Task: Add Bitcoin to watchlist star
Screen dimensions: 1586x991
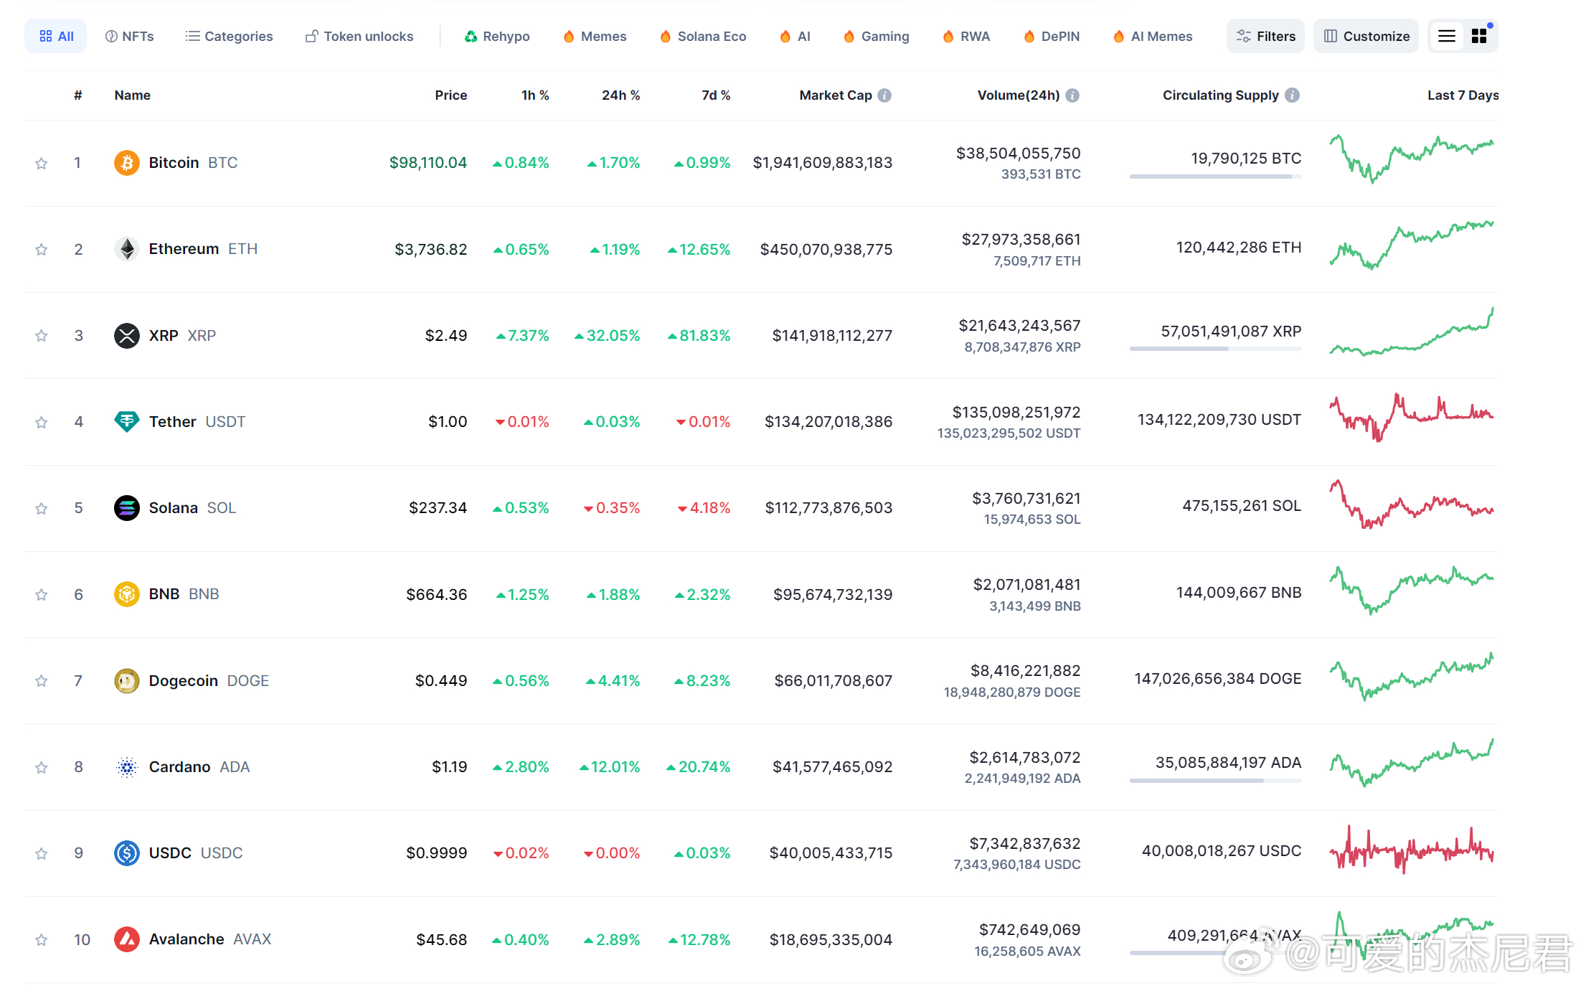Action: 42,164
